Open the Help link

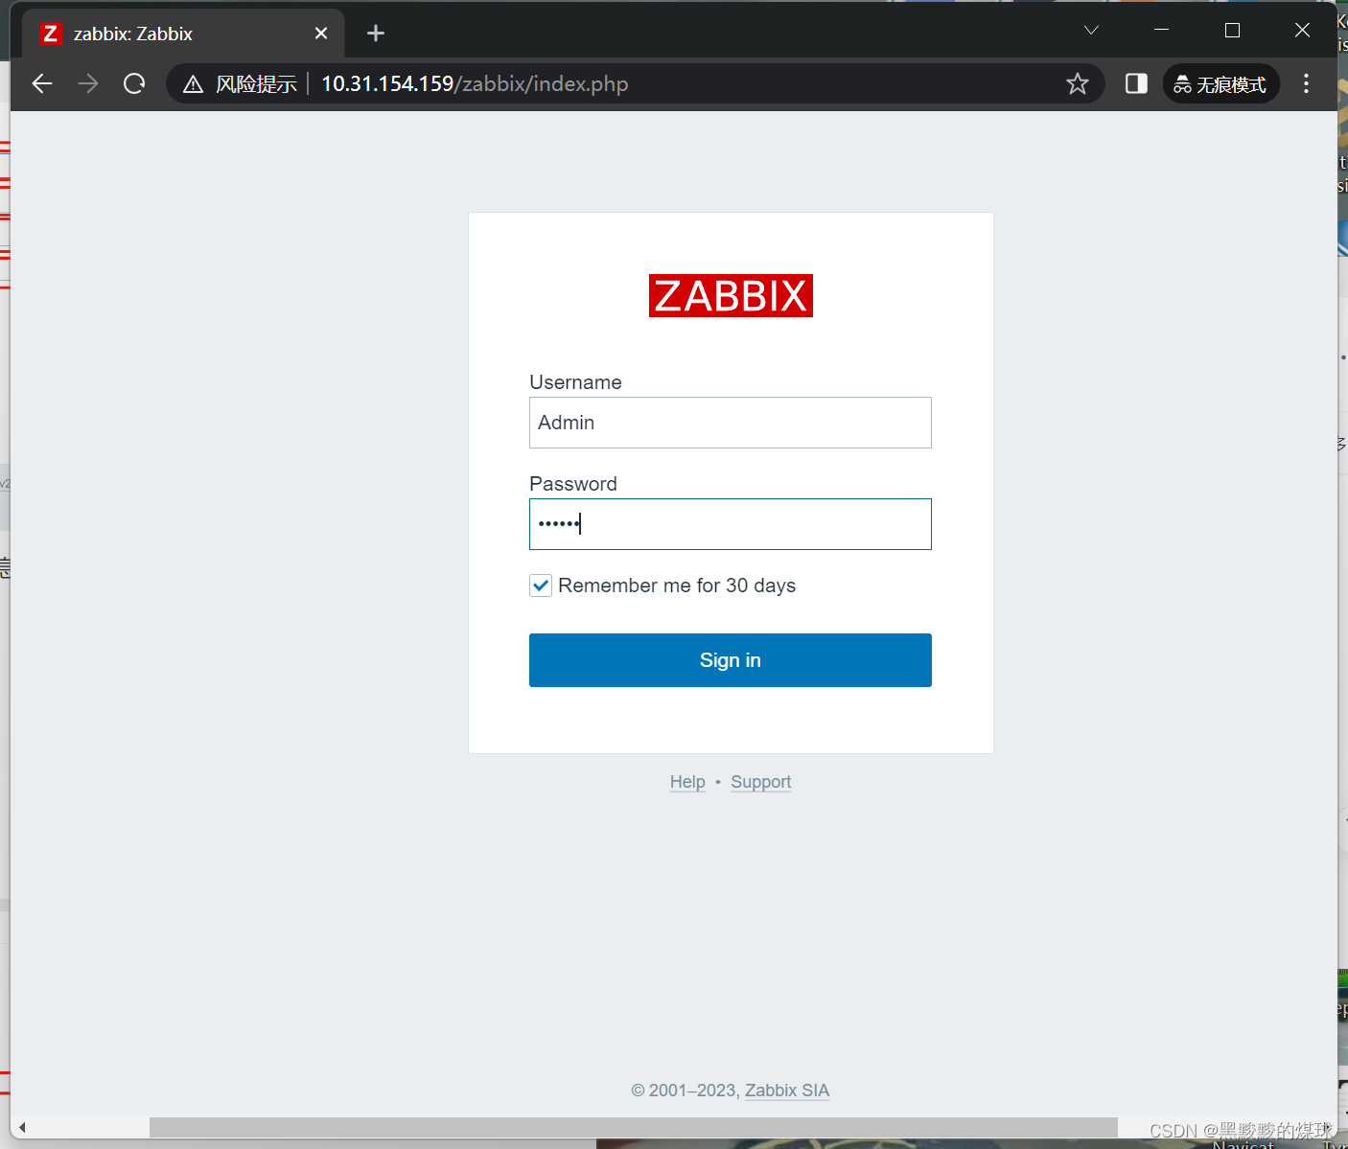(x=686, y=782)
